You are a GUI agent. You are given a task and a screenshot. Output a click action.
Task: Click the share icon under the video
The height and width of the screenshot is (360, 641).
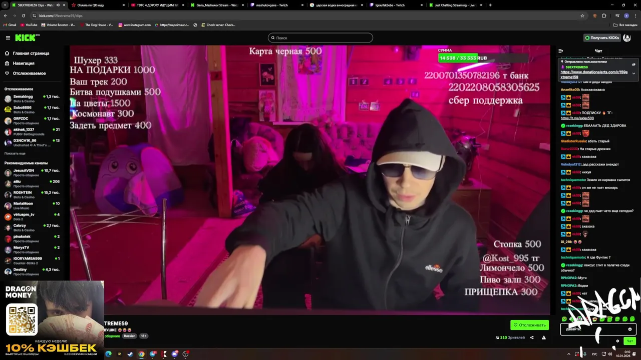click(x=532, y=337)
